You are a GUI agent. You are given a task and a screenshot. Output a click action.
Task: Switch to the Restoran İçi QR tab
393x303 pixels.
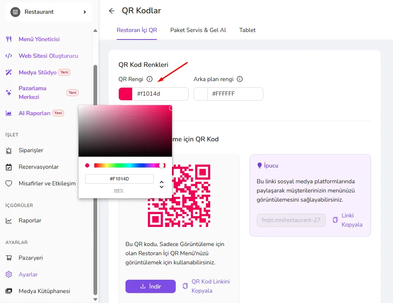click(137, 30)
